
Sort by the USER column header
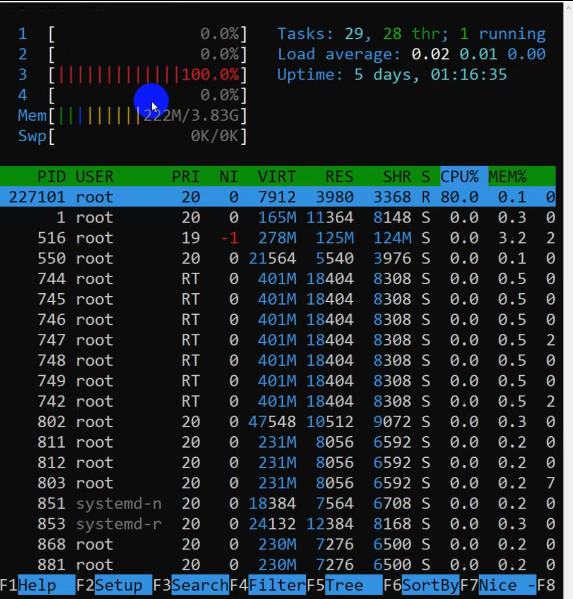tap(93, 177)
